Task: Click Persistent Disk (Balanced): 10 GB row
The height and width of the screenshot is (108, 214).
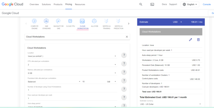Action: [171, 65]
